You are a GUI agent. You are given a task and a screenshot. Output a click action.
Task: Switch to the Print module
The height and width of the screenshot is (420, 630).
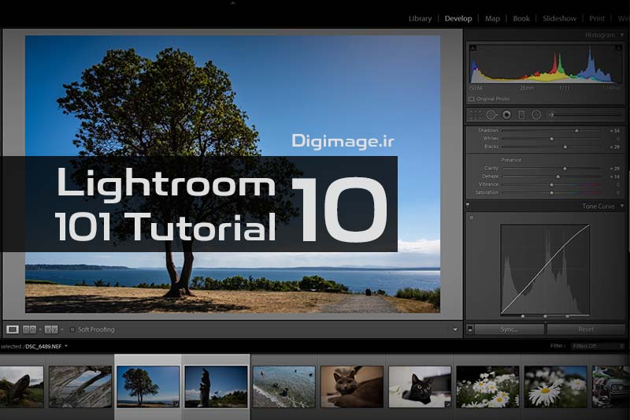point(597,18)
